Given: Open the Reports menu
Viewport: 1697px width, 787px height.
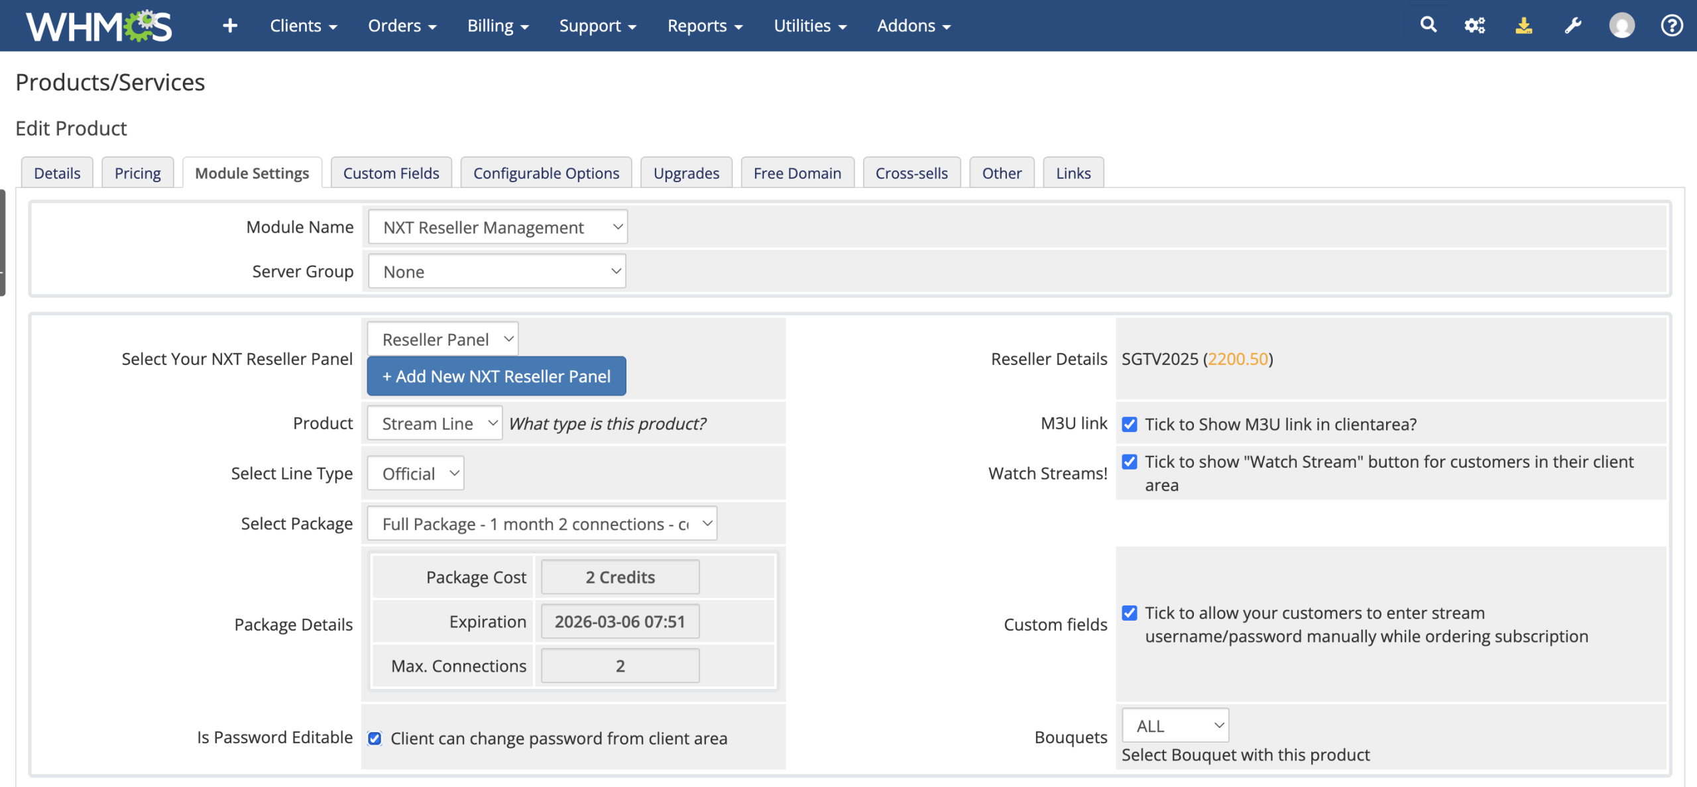Looking at the screenshot, I should tap(705, 26).
